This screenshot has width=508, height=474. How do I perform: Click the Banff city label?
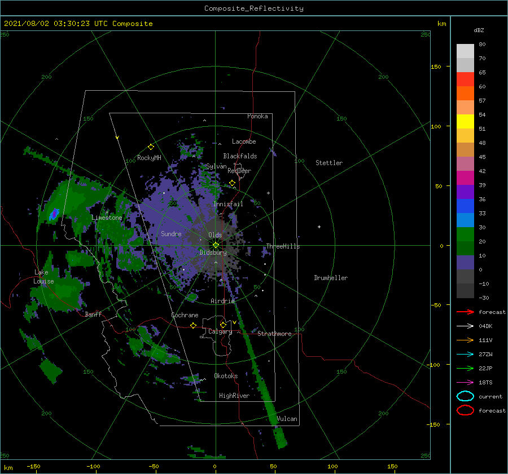[93, 314]
